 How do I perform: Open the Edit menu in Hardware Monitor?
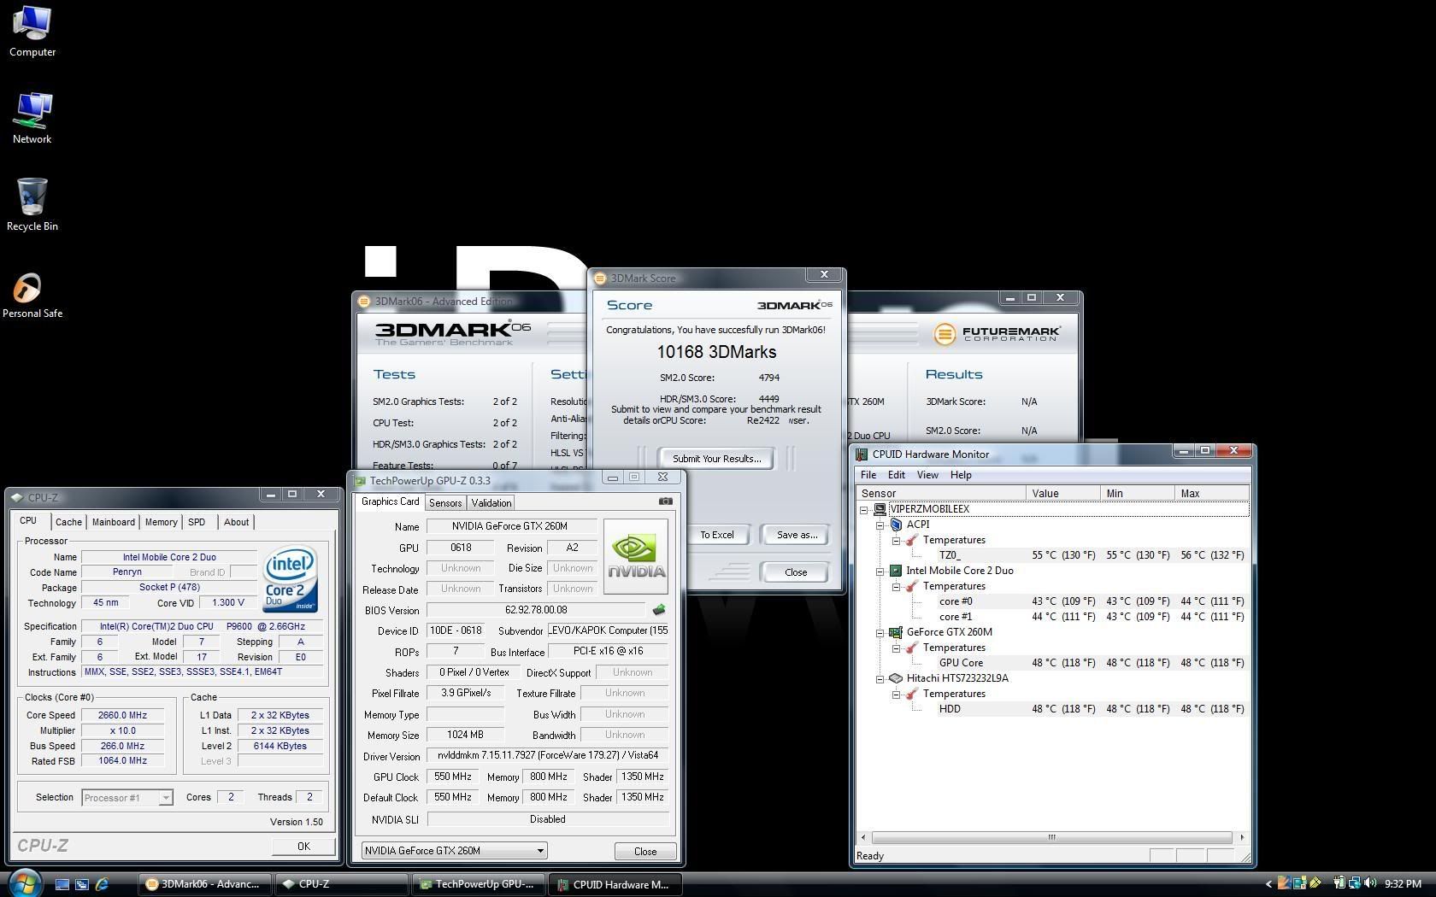tap(896, 475)
